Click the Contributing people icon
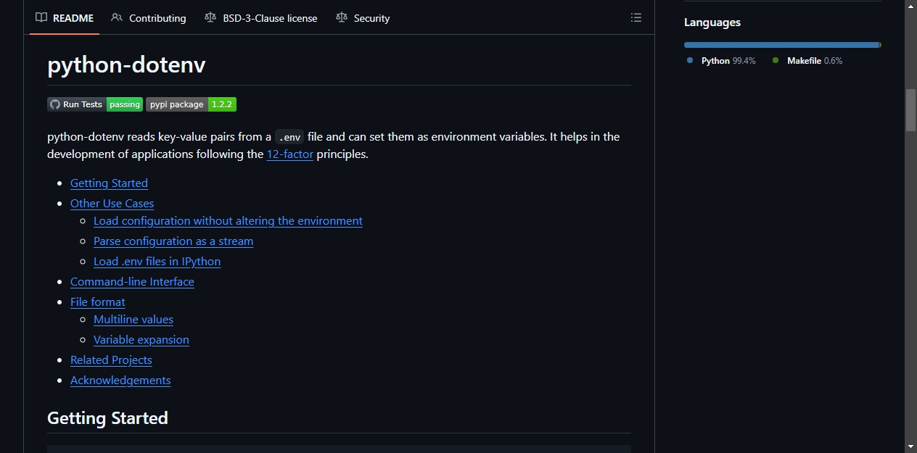 [117, 17]
